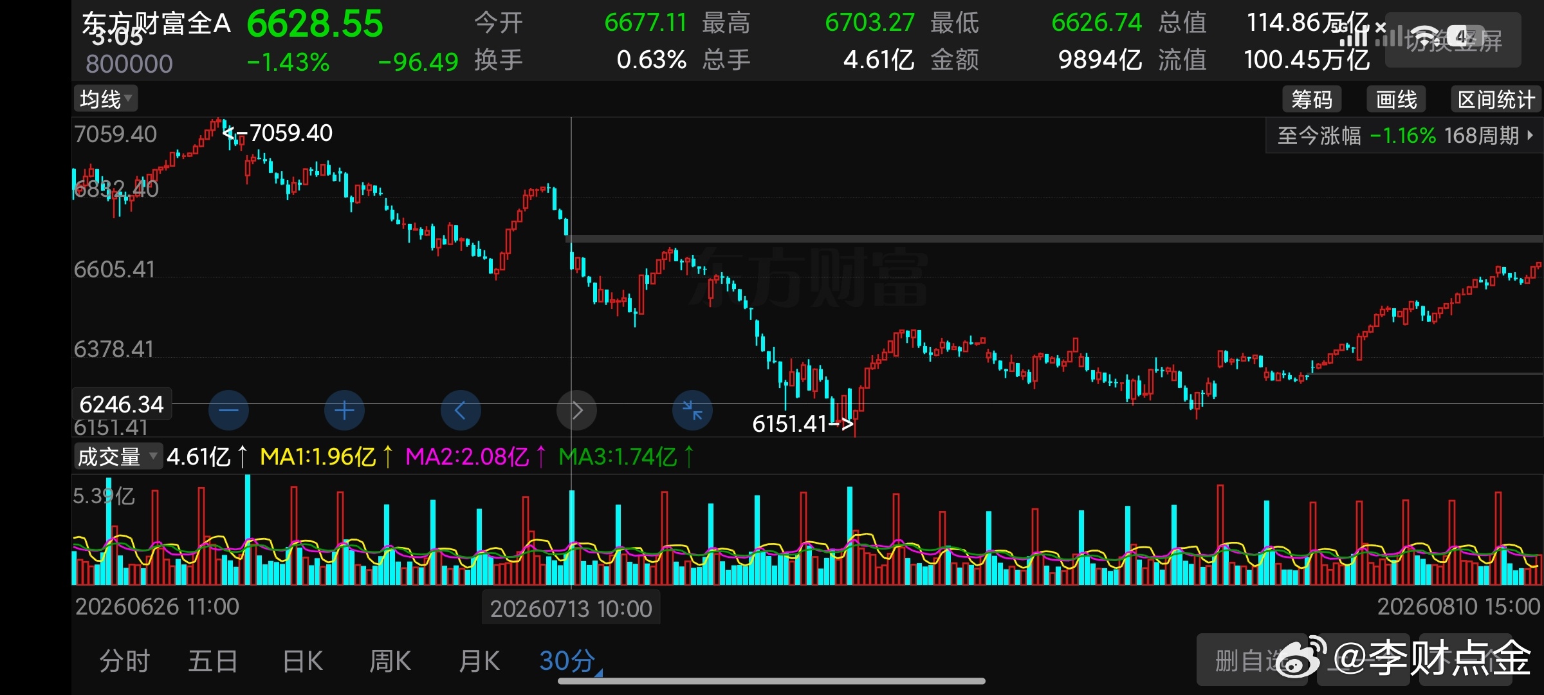This screenshot has height=695, width=1544.
Task: Click the end date 20260810 15:00
Action: (x=1458, y=607)
